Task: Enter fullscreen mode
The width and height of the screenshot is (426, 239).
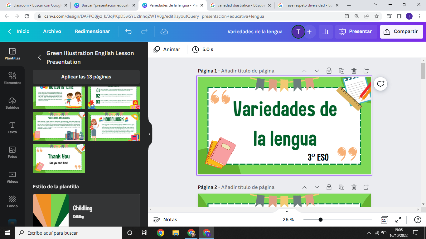Action: click(398, 220)
